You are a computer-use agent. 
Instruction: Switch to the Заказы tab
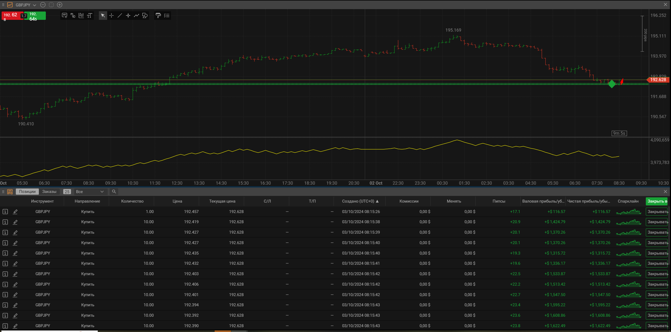click(49, 192)
